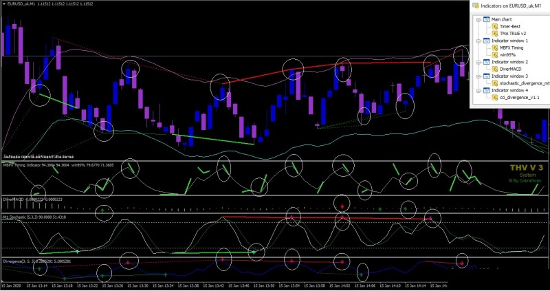Select the TMA TRUE v2 entry
The height and width of the screenshot is (291, 550).
(513, 34)
